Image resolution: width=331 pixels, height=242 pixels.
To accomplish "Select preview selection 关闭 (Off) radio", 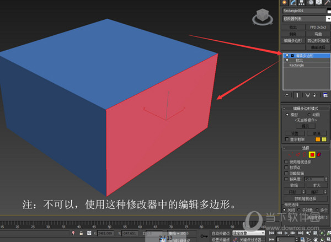I will pyautogui.click(x=284, y=210).
